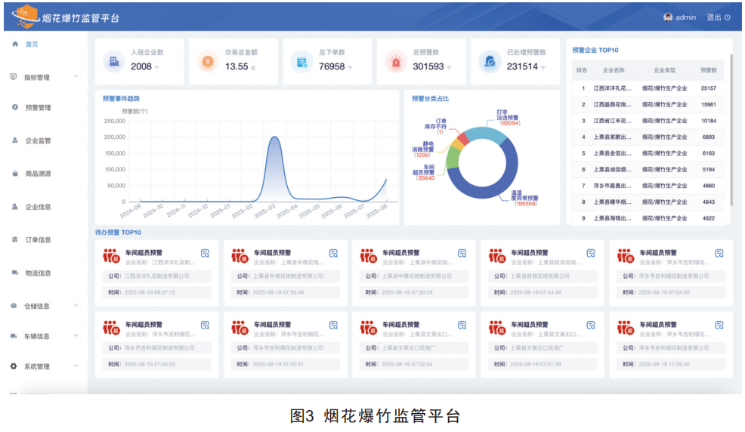
Task: Click the 交易总金额 coin icon
Action: (208, 61)
